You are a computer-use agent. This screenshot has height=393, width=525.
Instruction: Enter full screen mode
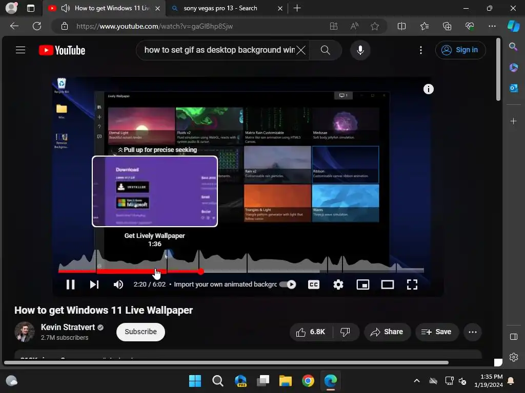(x=412, y=285)
